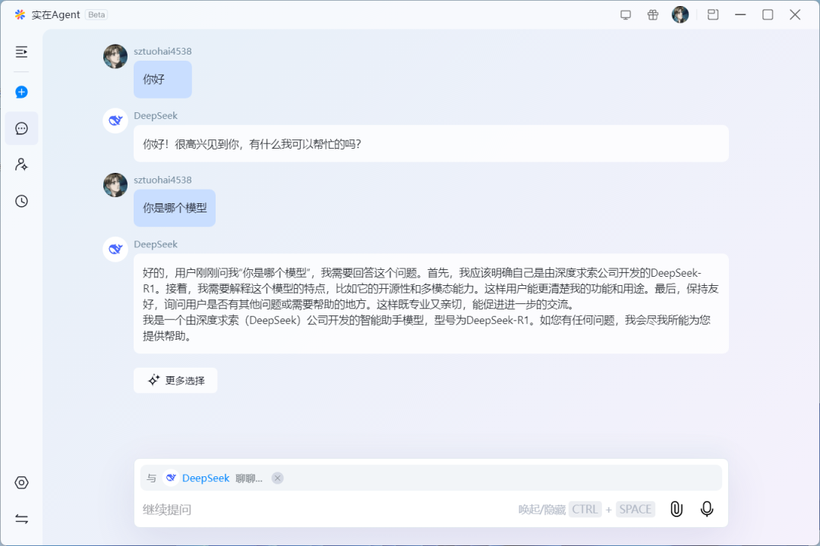Click the DeepSeek icon in input bar
The height and width of the screenshot is (546, 820).
171,478
